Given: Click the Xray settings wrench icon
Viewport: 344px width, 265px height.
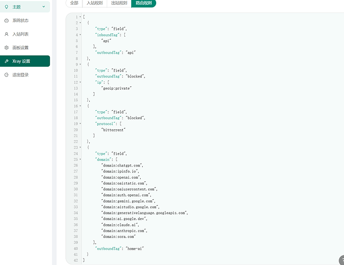Looking at the screenshot, I should [6, 61].
